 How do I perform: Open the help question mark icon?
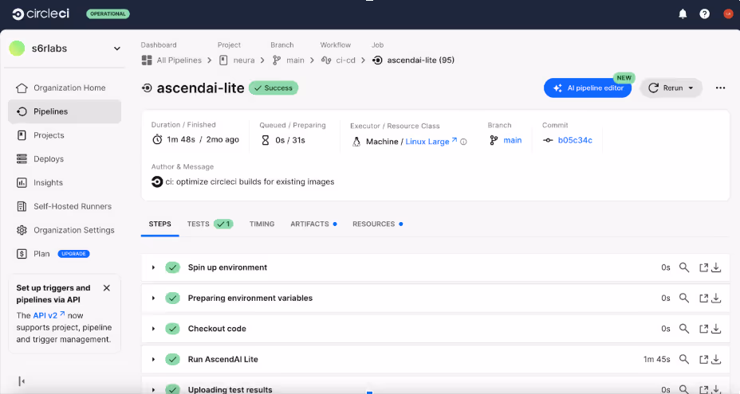click(704, 14)
